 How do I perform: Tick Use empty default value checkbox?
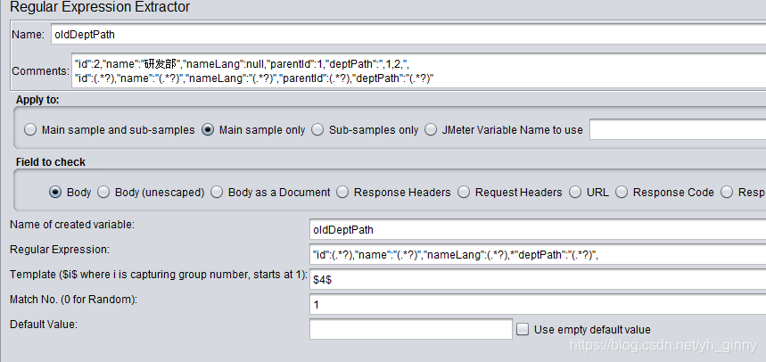pos(523,329)
